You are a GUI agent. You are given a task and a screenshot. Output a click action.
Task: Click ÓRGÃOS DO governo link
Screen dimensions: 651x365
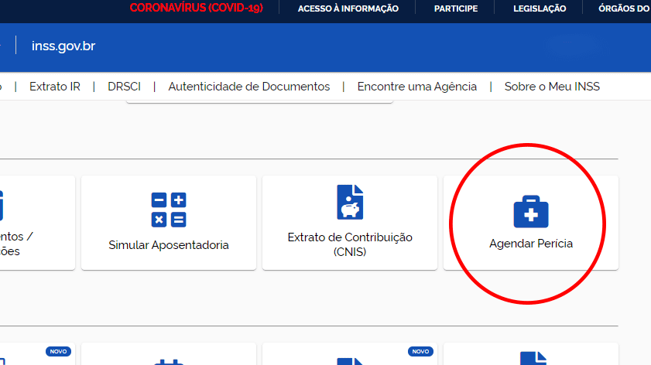point(623,9)
